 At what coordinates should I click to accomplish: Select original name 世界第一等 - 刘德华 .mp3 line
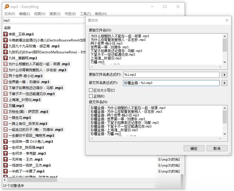pyautogui.click(x=109, y=47)
